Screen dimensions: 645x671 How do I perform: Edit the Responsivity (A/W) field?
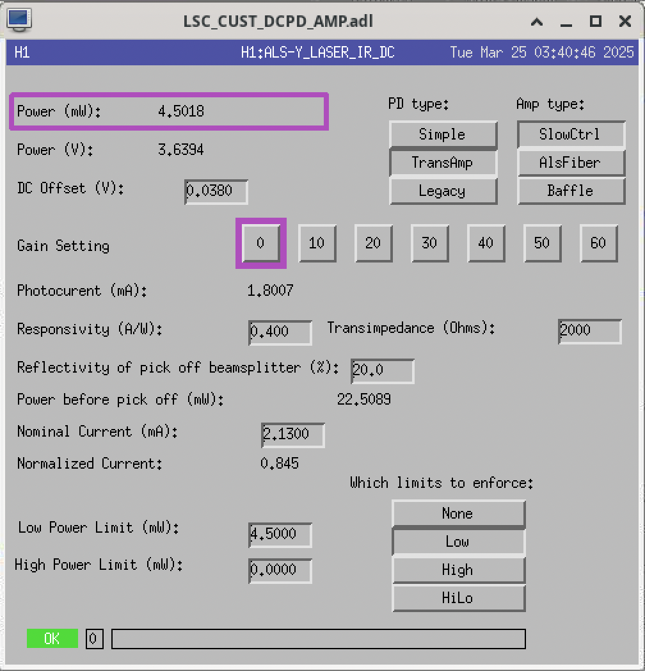(x=280, y=332)
